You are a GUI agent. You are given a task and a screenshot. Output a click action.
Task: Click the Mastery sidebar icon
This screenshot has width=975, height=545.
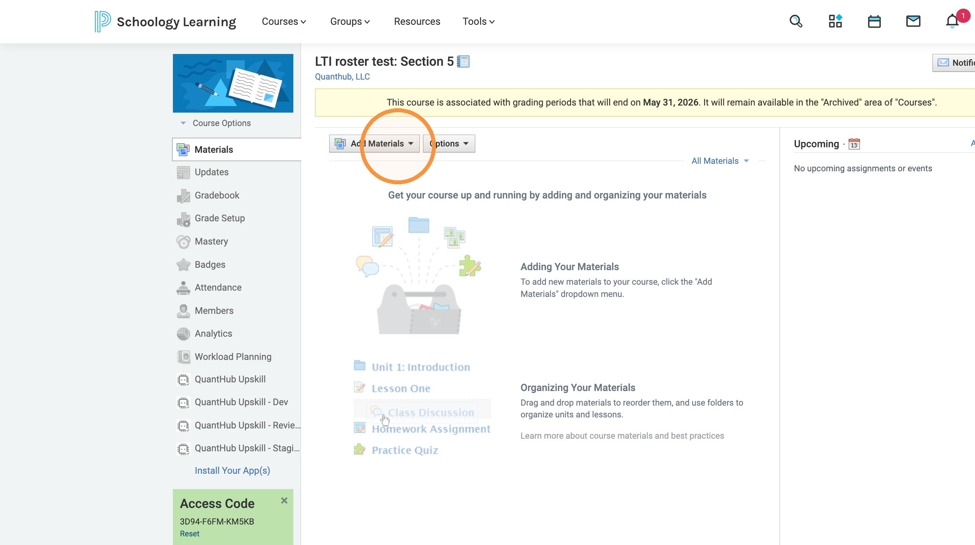[x=183, y=242]
